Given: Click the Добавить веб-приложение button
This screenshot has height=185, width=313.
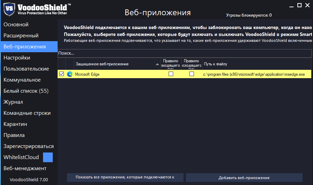Looking at the screenshot, I should tap(244, 177).
